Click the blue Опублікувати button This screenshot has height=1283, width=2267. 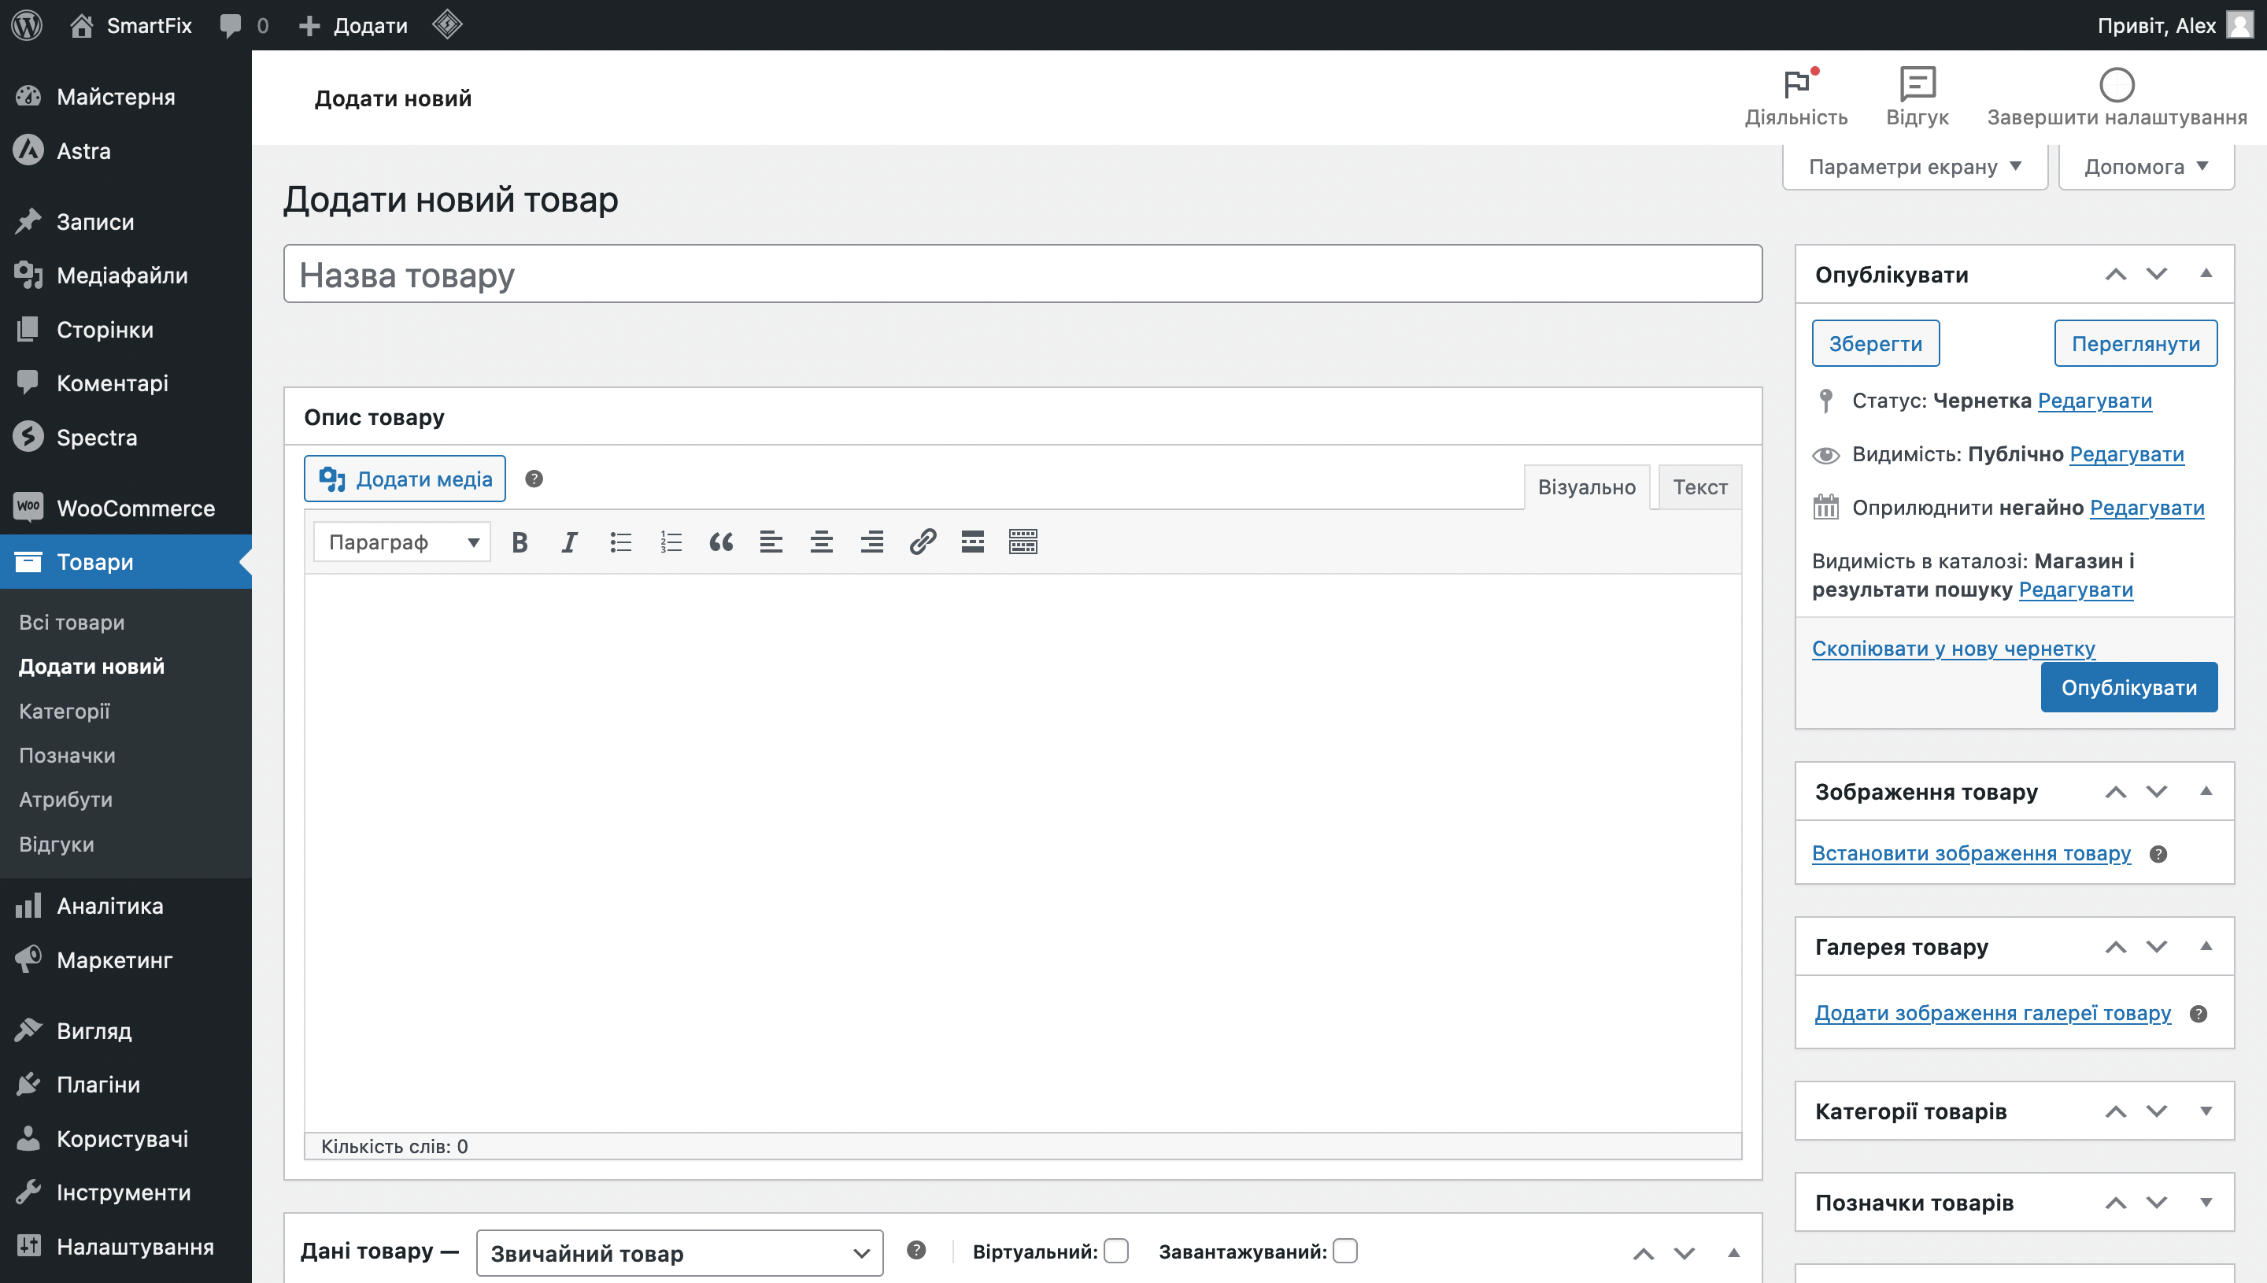(2128, 687)
